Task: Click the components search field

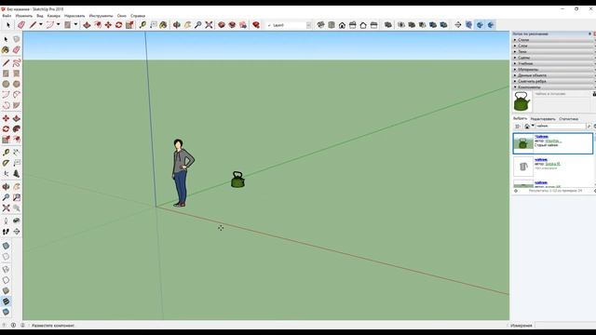Action: tap(561, 127)
